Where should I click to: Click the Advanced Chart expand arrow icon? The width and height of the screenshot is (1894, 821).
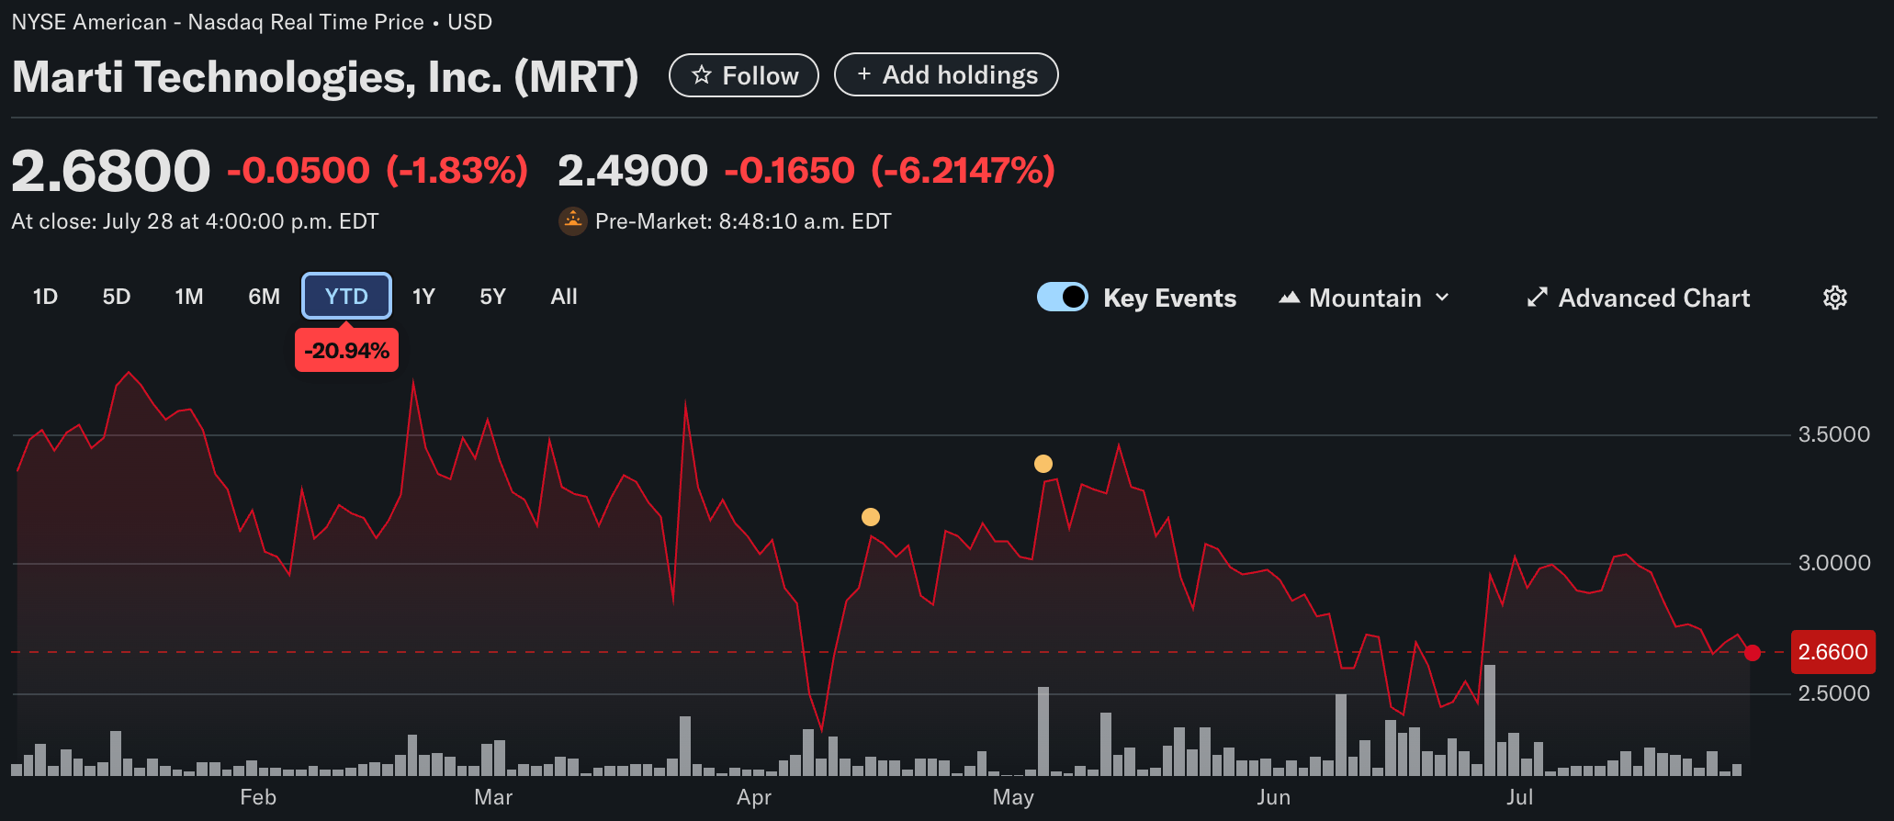[1537, 298]
